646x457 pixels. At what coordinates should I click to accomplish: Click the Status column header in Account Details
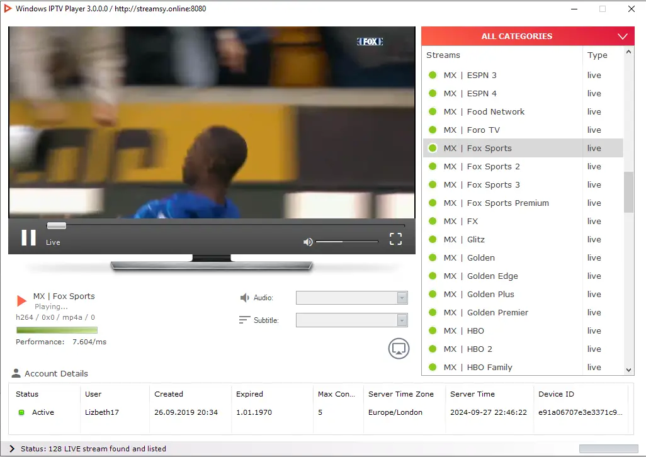point(27,394)
